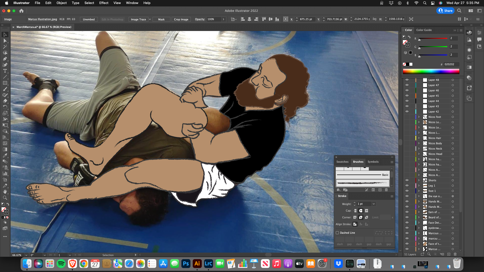Image resolution: width=484 pixels, height=272 pixels.
Task: Enable the Dashed Line checkbox
Action: [x=337, y=233]
